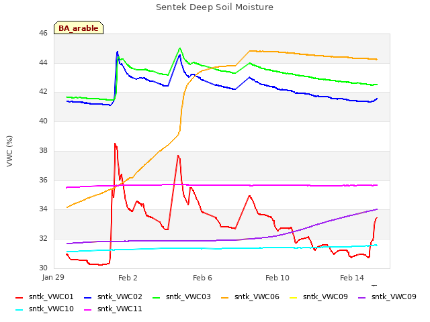Toggle the sntk_VWC06 series legend label
This screenshot has width=430, height=322.
click(x=257, y=297)
